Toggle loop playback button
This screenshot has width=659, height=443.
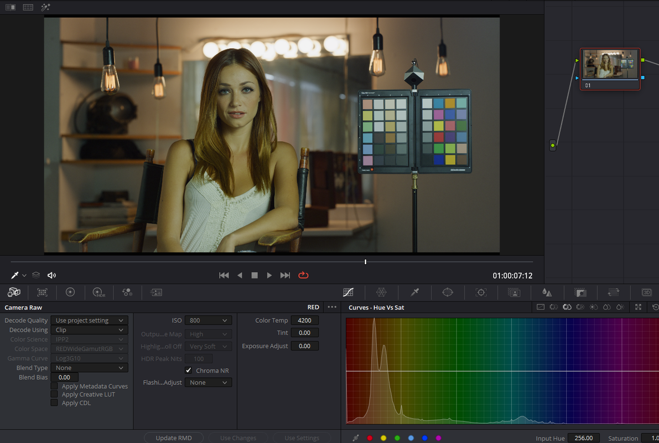click(x=303, y=275)
